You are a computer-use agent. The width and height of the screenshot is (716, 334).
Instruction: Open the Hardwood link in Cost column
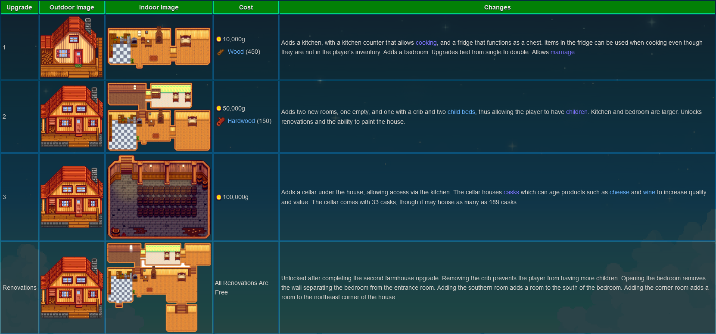(241, 121)
